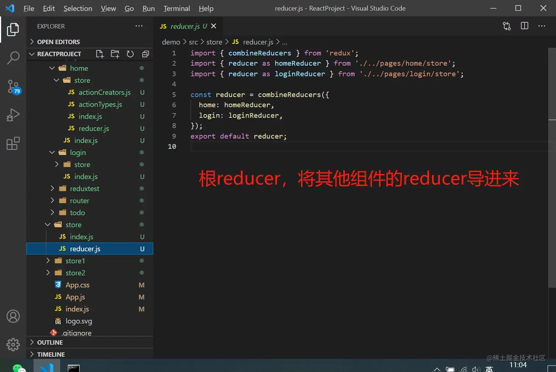Open App.js file
Viewport: 556px width, 372px height.
pos(90,297)
